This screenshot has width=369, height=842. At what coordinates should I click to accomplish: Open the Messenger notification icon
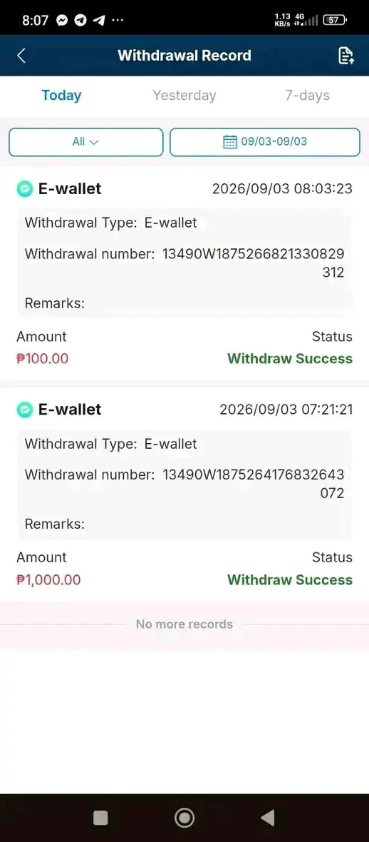click(x=62, y=21)
